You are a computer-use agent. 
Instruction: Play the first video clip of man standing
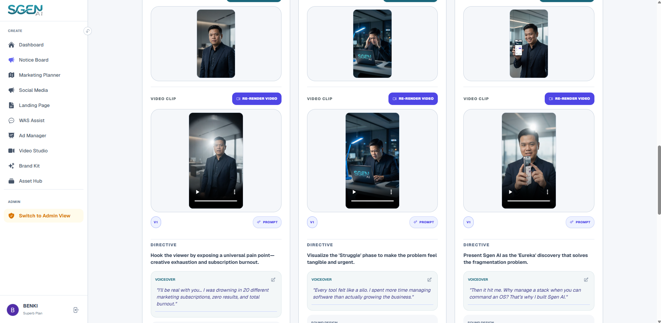[198, 192]
